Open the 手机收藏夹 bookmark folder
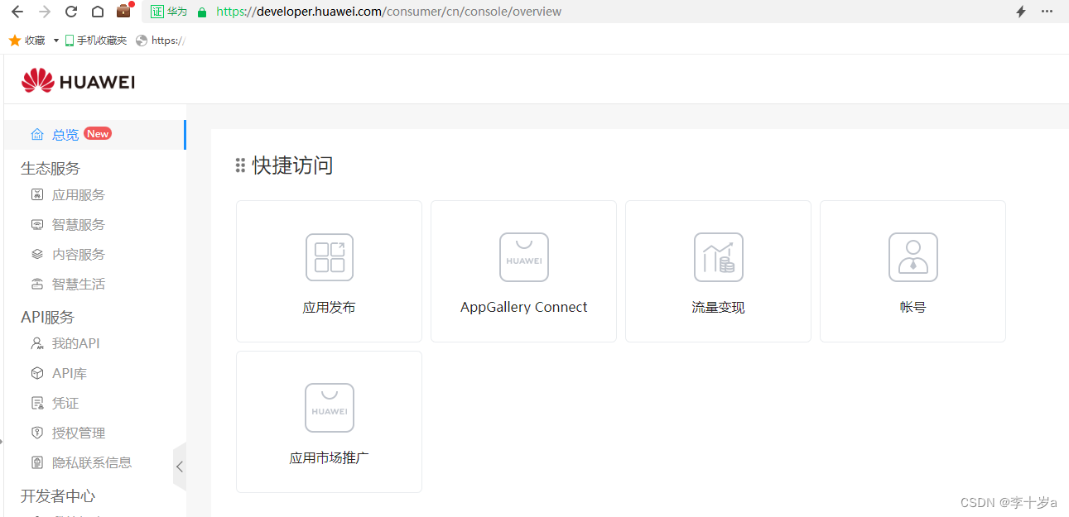1069x517 pixels. point(96,40)
